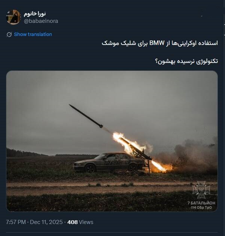Click the BMW word in tweet text
The height and width of the screenshot is (236, 225).
pyautogui.click(x=157, y=43)
